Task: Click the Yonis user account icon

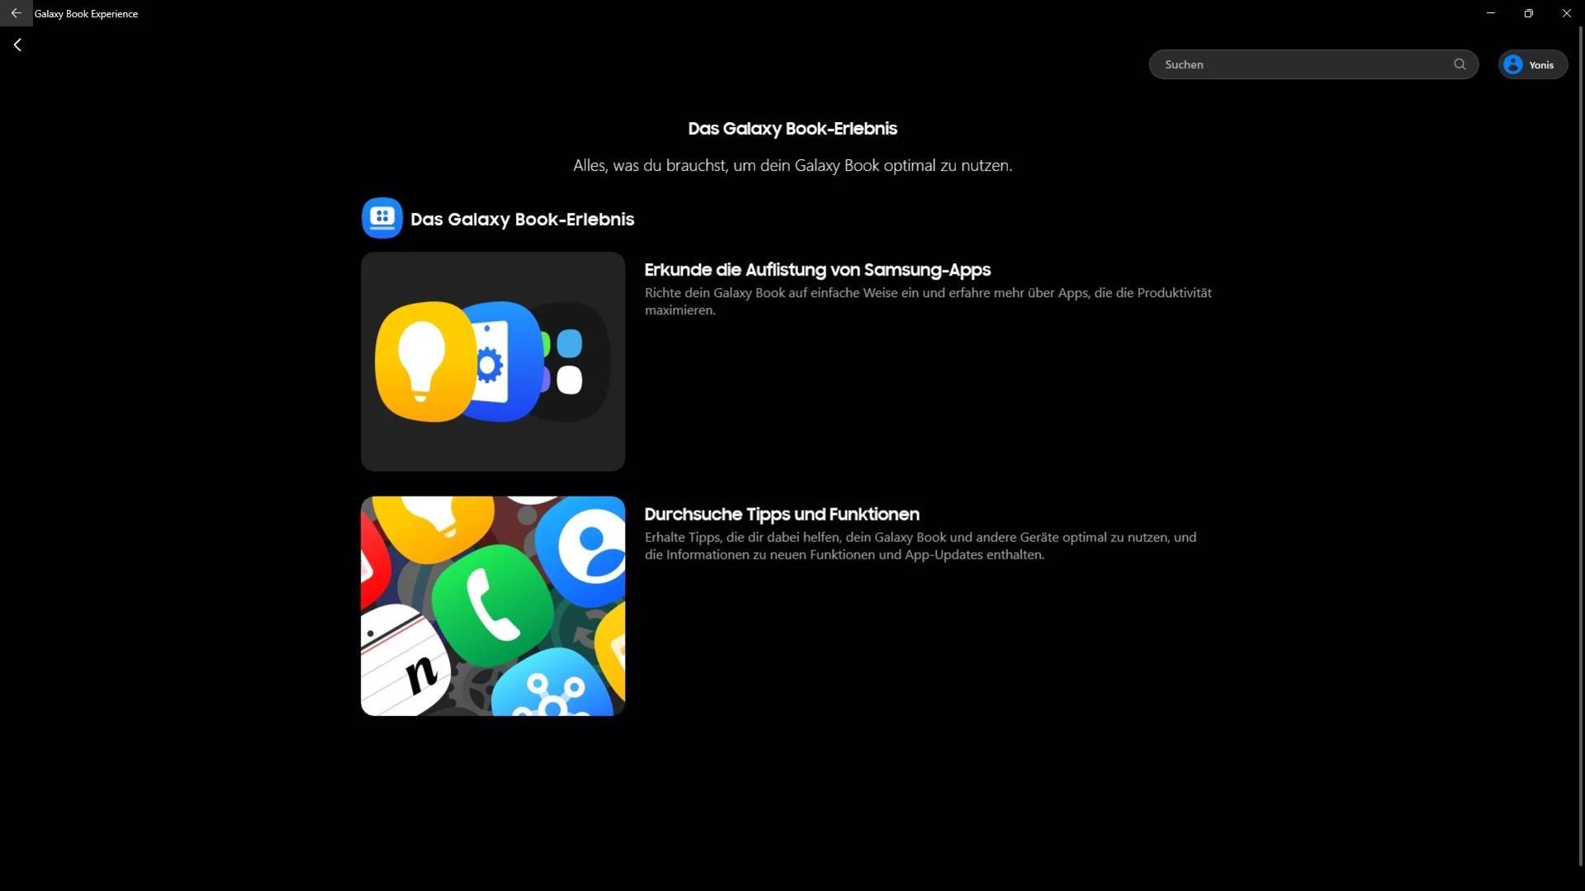Action: (x=1513, y=63)
